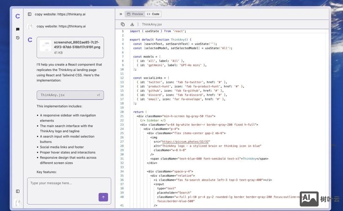Screen dimensions: 343x211
Task: Click the v1 version label on the artifact
Action: pyautogui.click(x=99, y=95)
